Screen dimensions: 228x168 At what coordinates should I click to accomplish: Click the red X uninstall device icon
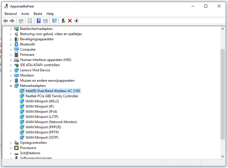coord(70,21)
